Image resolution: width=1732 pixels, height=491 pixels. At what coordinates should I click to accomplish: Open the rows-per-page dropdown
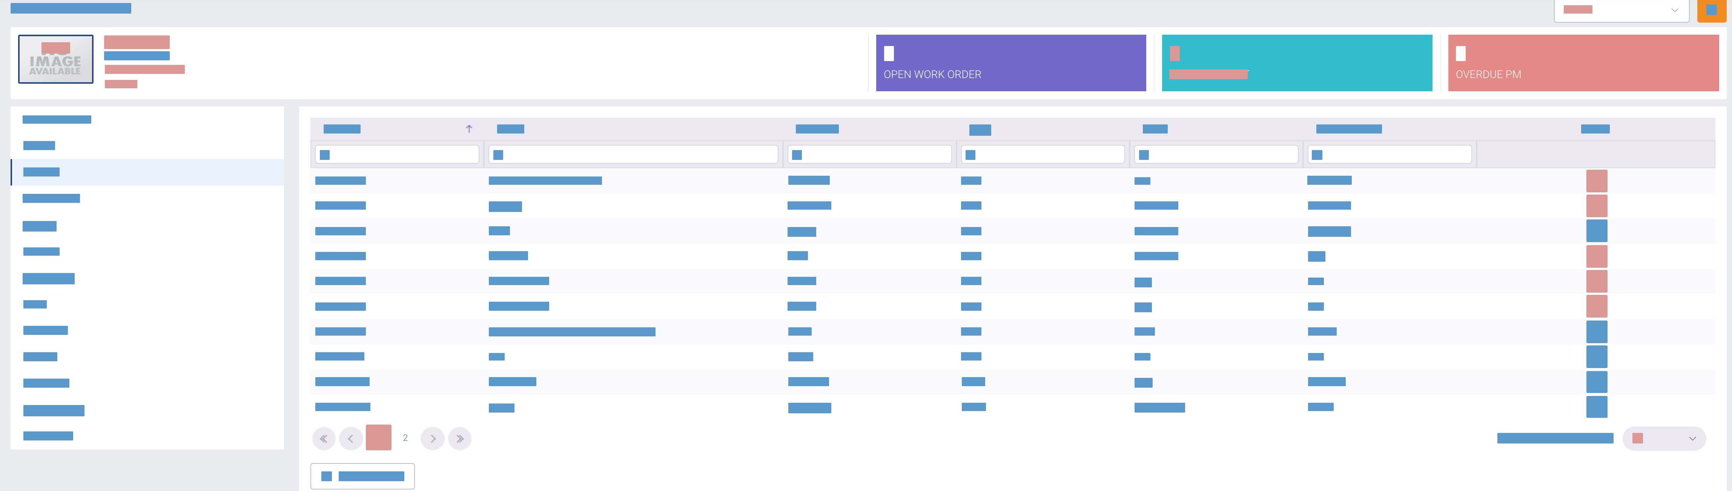[x=1663, y=439]
